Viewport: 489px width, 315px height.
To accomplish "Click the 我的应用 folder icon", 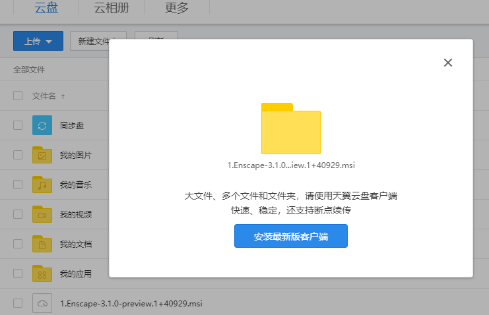I will point(42,273).
